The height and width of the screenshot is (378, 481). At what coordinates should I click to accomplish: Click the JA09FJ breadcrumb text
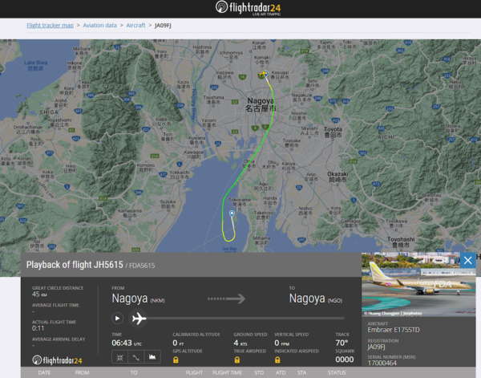[x=163, y=26]
